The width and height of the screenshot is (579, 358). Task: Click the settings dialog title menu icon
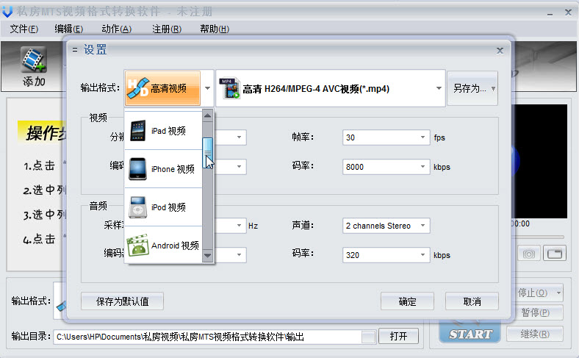point(75,49)
